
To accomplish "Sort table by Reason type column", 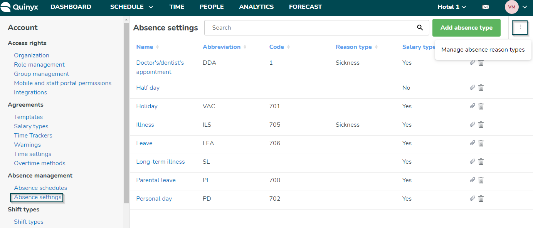I will [357, 47].
